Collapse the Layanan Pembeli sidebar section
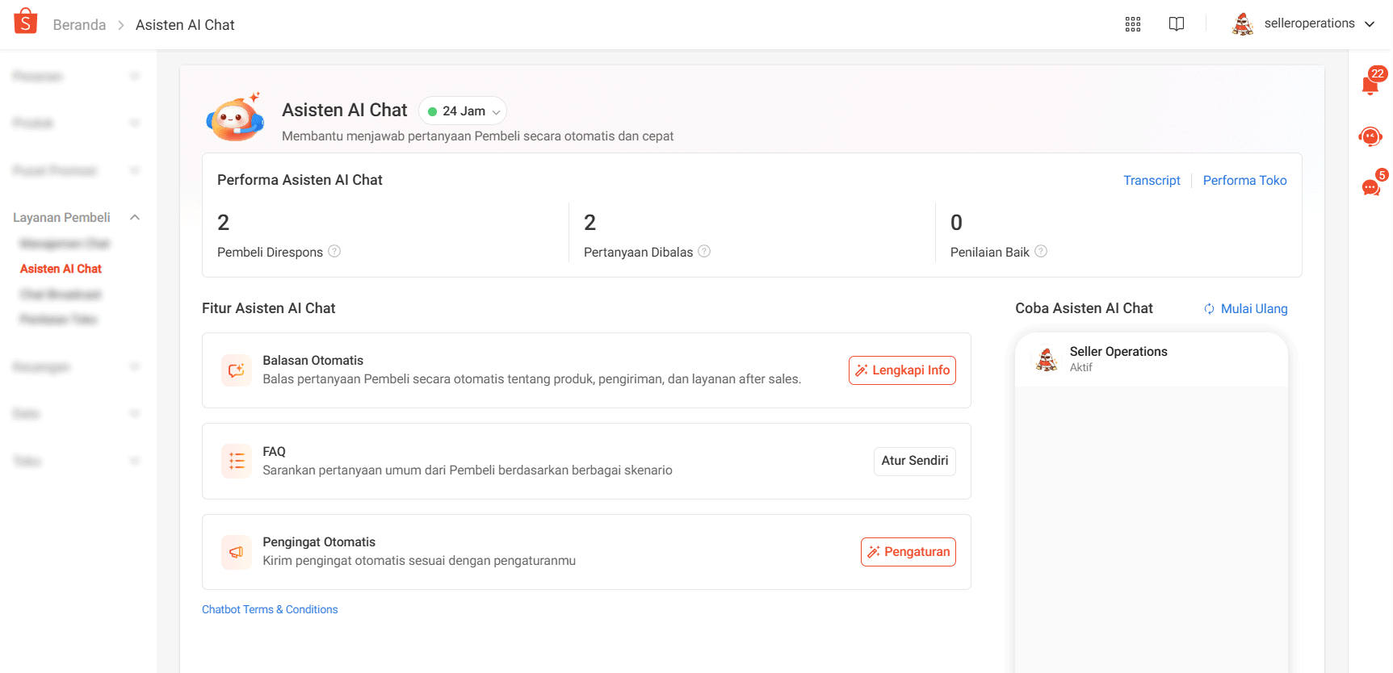 click(x=135, y=217)
